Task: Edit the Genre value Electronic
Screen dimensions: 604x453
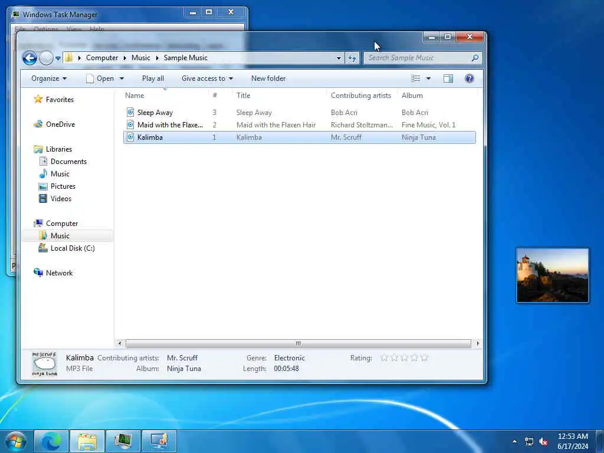Action: tap(289, 358)
